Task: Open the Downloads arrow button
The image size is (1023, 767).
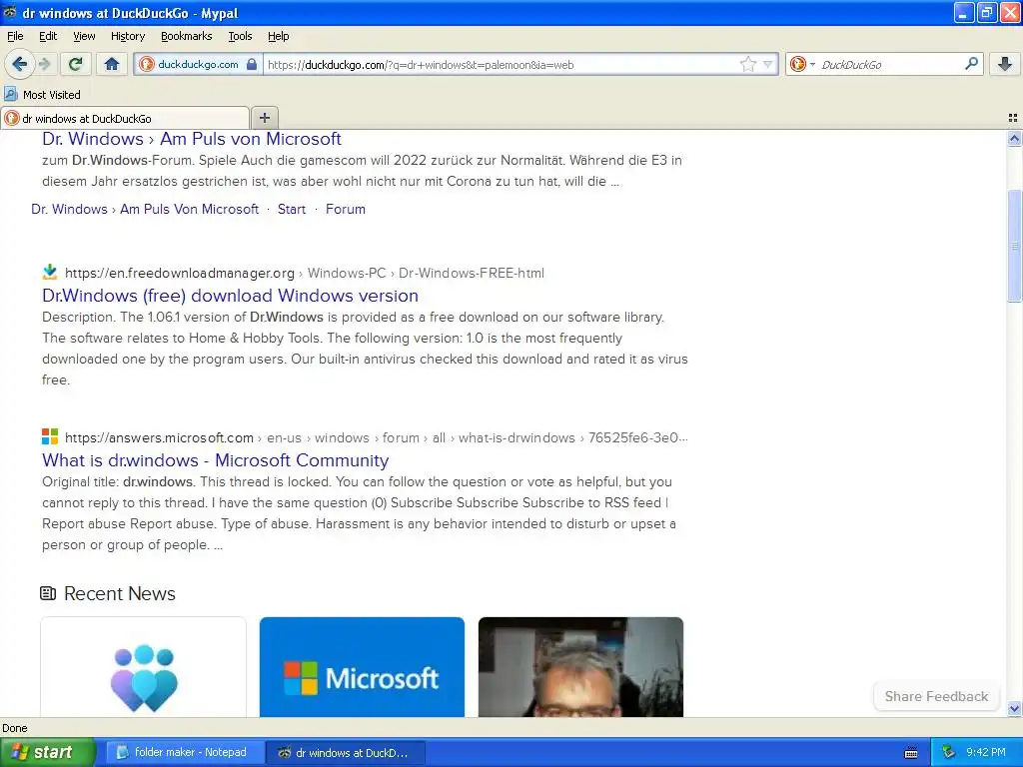Action: click(x=1005, y=64)
